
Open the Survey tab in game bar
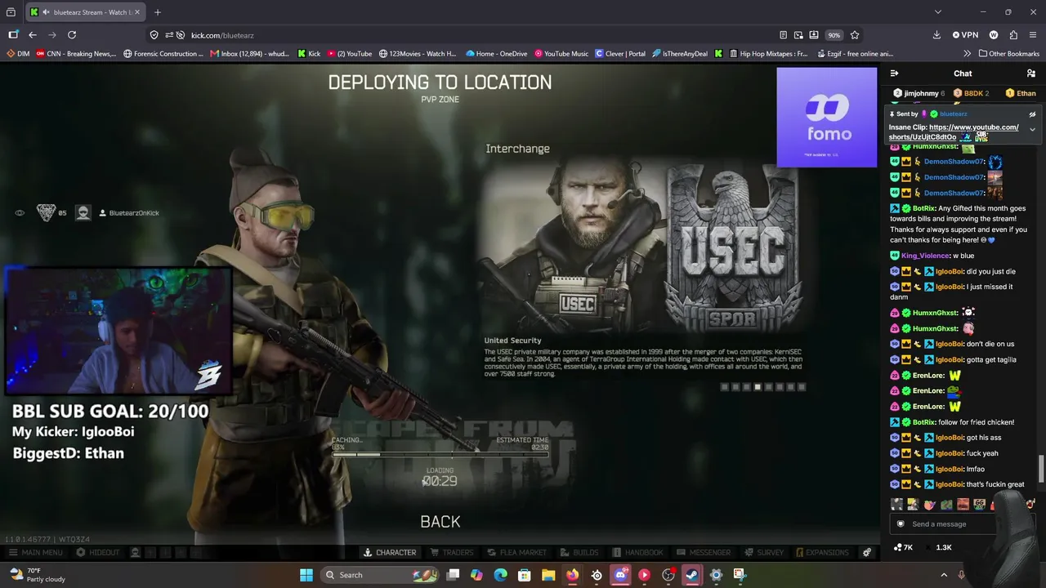[x=763, y=553]
